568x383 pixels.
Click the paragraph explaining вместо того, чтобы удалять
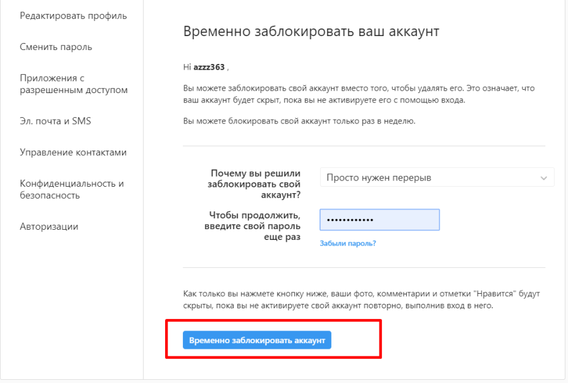coord(359,94)
